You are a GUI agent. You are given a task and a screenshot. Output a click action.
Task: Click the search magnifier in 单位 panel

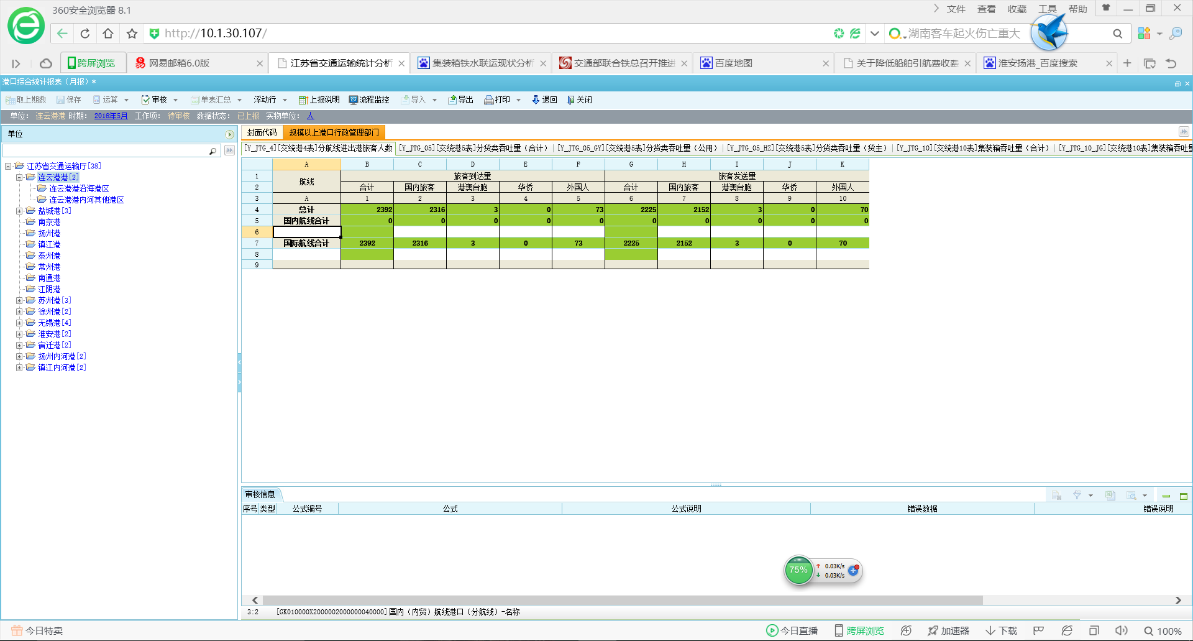(213, 151)
